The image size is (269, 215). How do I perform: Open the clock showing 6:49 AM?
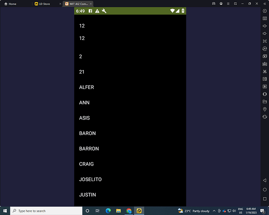[x=251, y=211]
